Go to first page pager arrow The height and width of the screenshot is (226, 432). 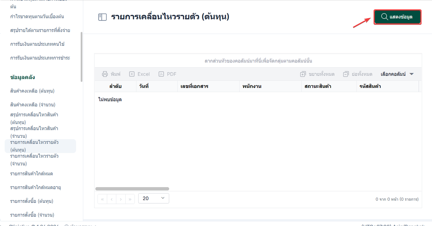click(102, 199)
